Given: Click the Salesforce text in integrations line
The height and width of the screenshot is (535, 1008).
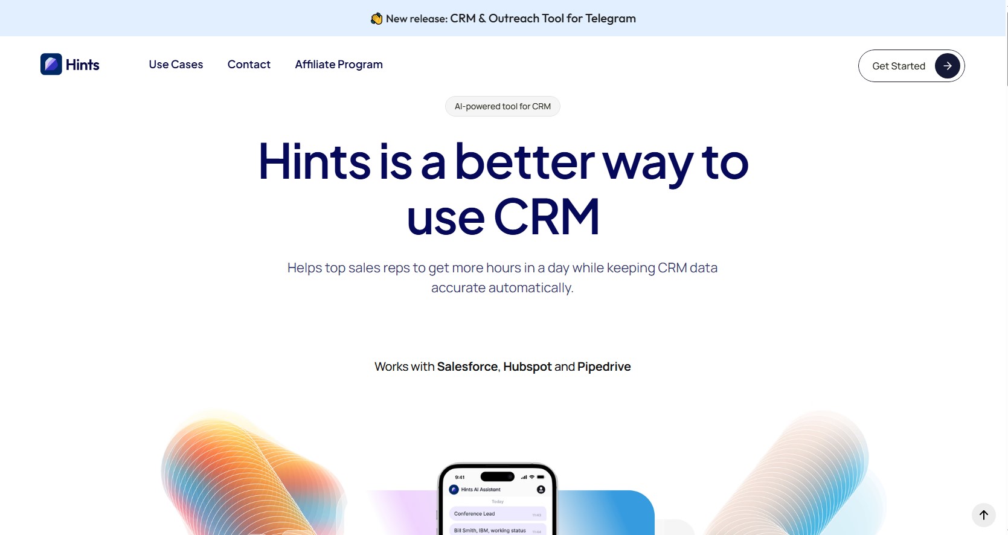Looking at the screenshot, I should pyautogui.click(x=467, y=367).
